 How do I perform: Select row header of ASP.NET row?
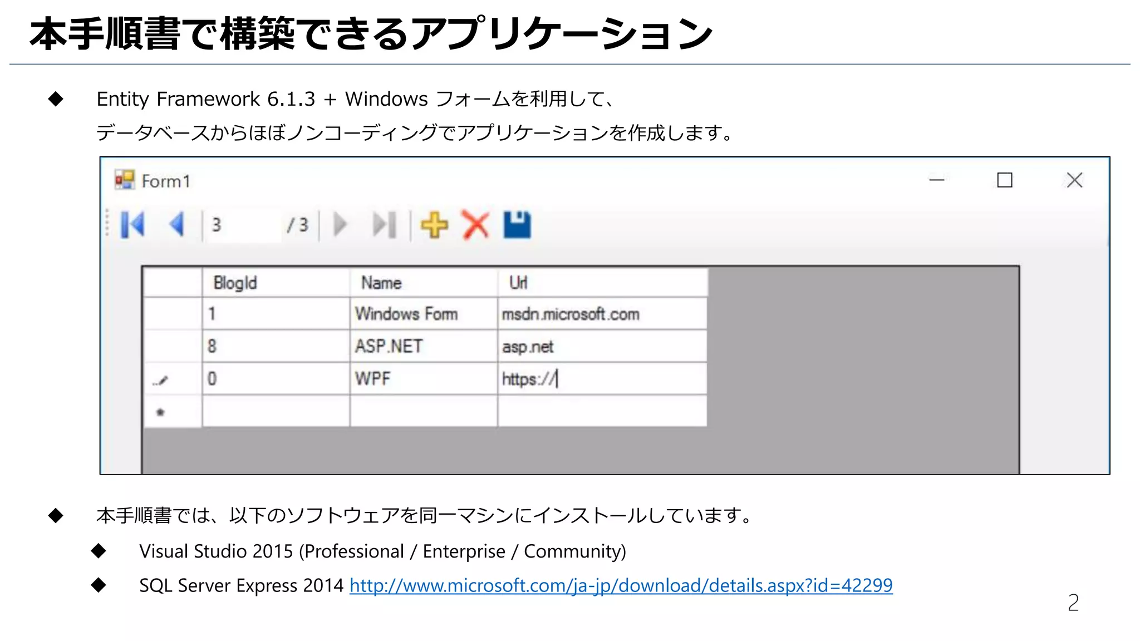click(172, 346)
